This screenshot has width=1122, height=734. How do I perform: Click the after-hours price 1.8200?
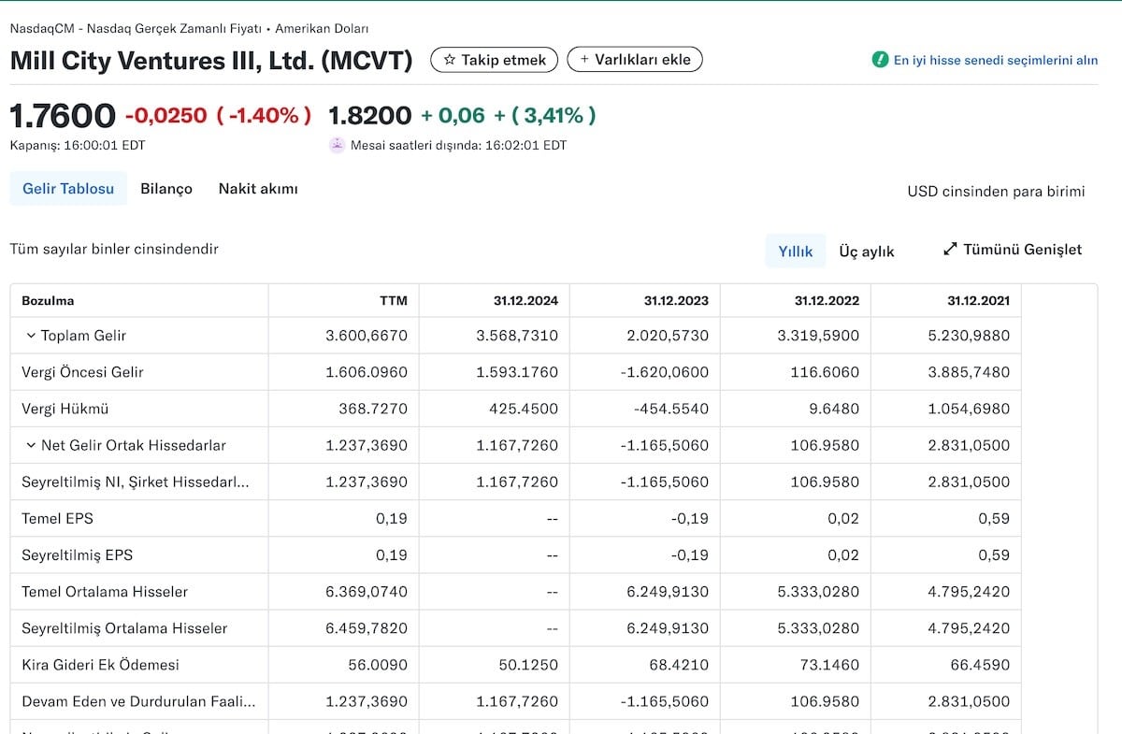tap(369, 116)
